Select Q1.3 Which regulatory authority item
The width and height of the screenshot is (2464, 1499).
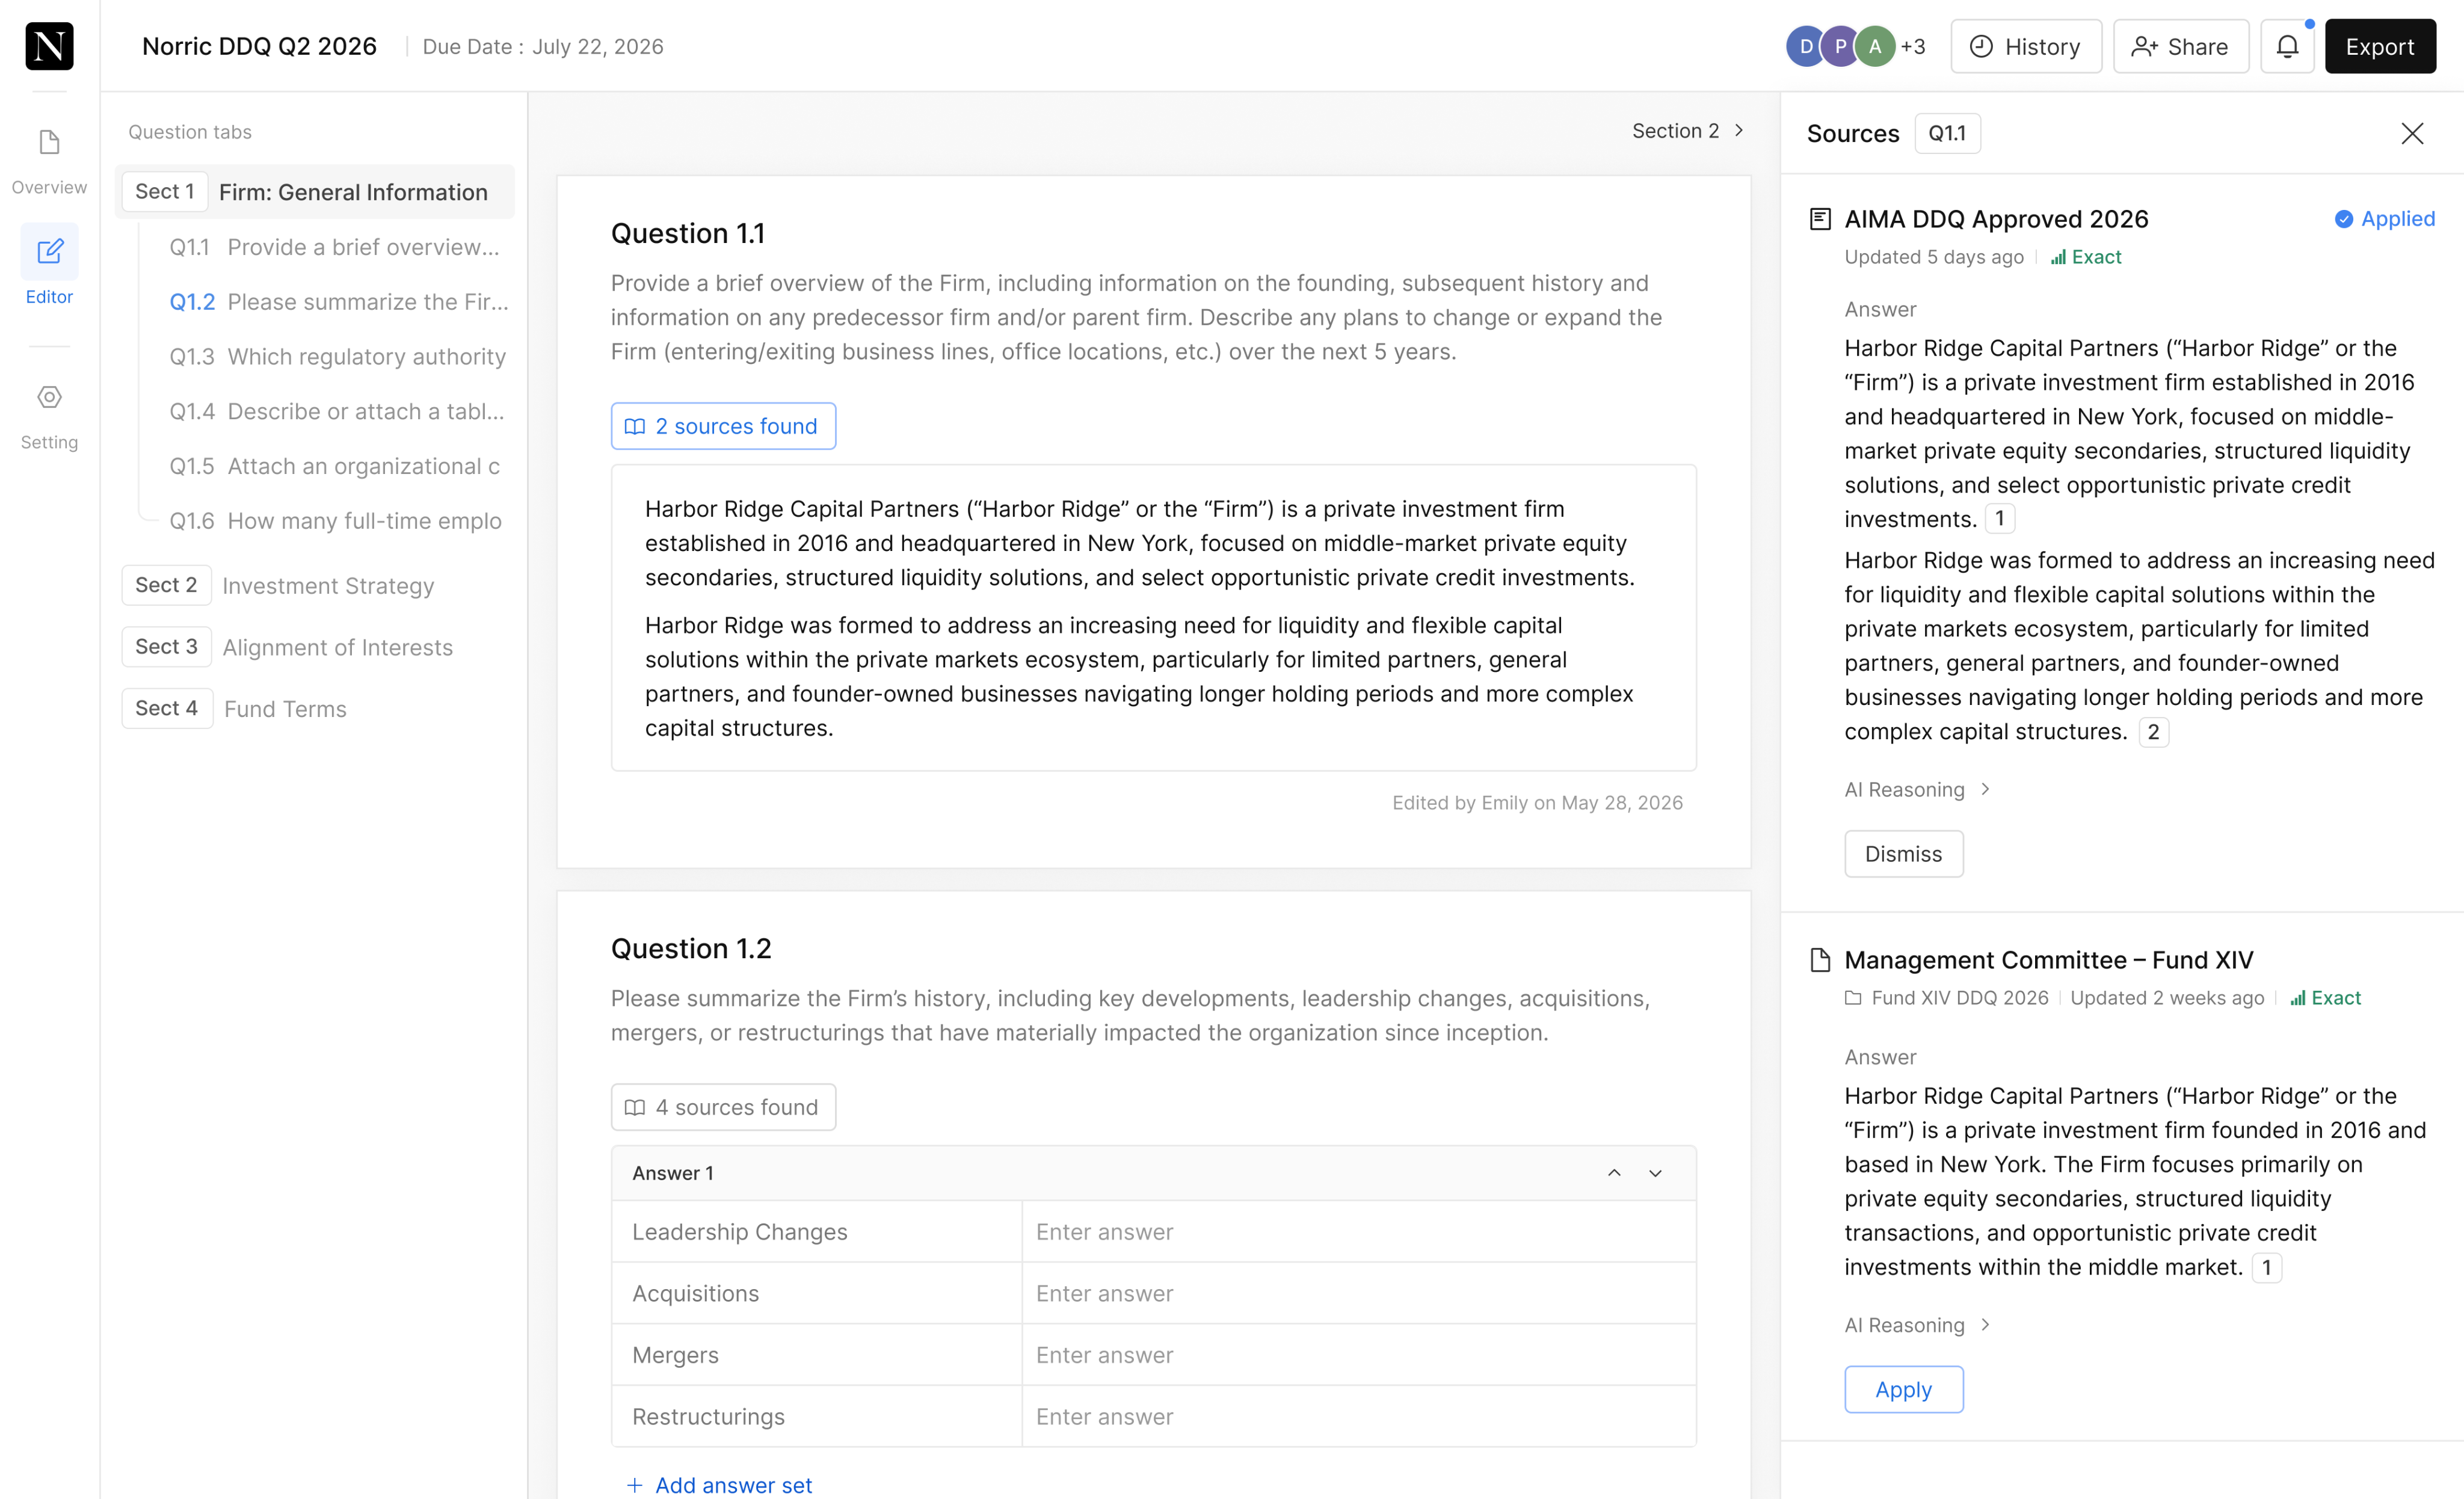pyautogui.click(x=337, y=357)
